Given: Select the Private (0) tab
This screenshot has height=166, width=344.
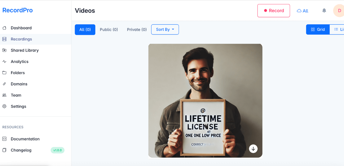Looking at the screenshot, I should click(137, 30).
